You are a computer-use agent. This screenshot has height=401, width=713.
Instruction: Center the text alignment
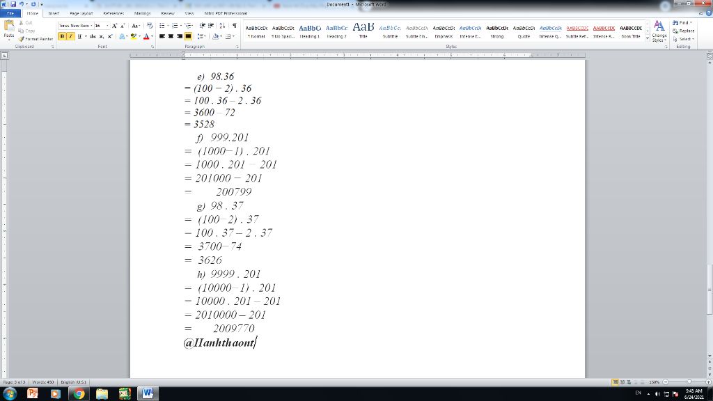tap(171, 36)
